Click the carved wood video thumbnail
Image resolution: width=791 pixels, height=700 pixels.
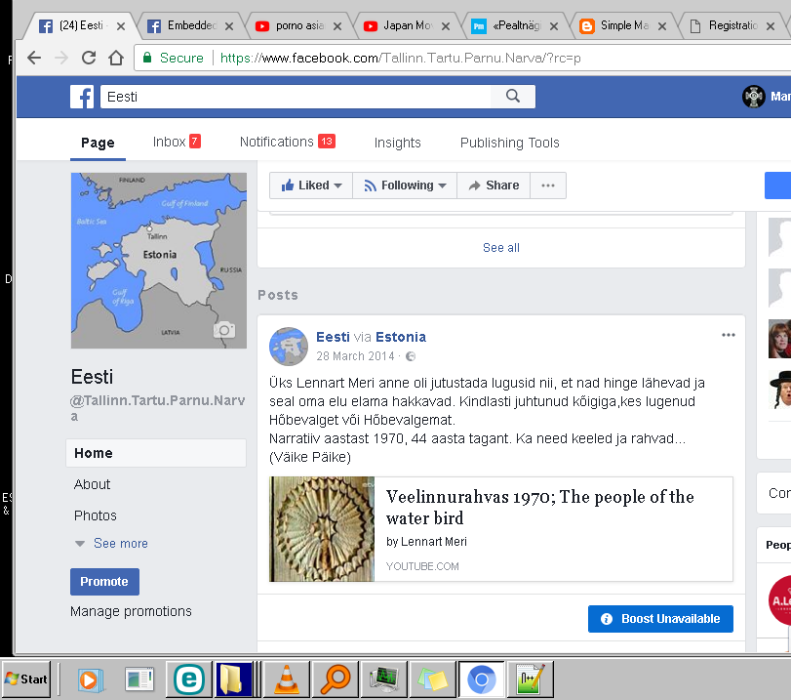tap(322, 529)
